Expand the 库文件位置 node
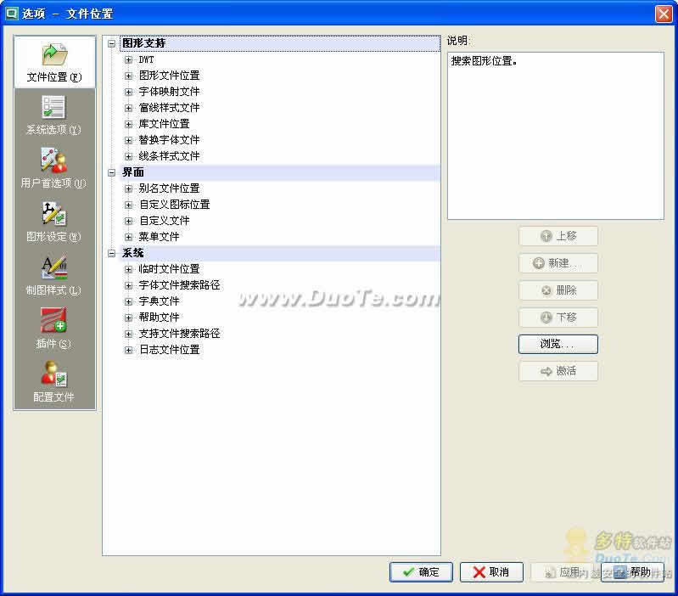678x596 pixels. tap(128, 124)
